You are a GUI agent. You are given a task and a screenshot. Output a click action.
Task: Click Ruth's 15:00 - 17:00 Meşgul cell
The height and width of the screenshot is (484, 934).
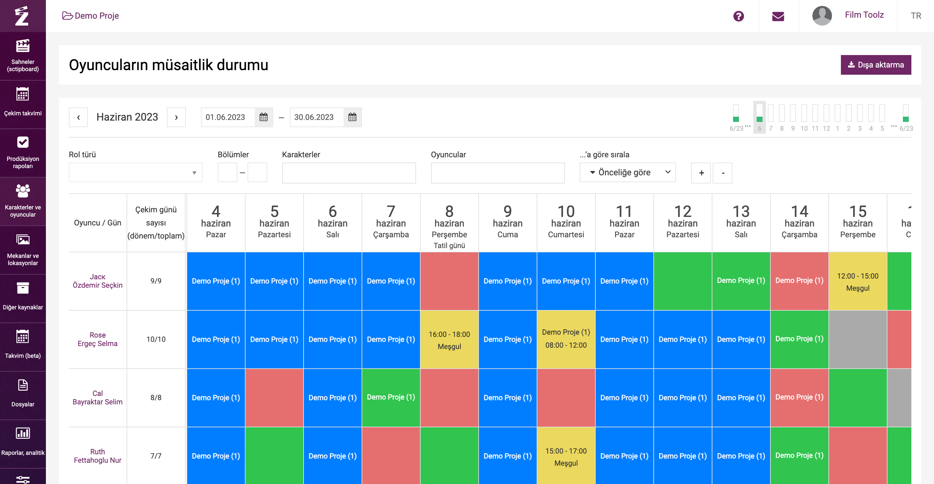[566, 456]
